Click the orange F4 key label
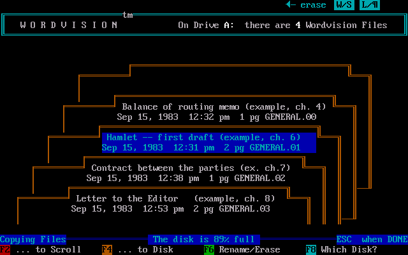This screenshot has height=255, width=408. [x=107, y=249]
